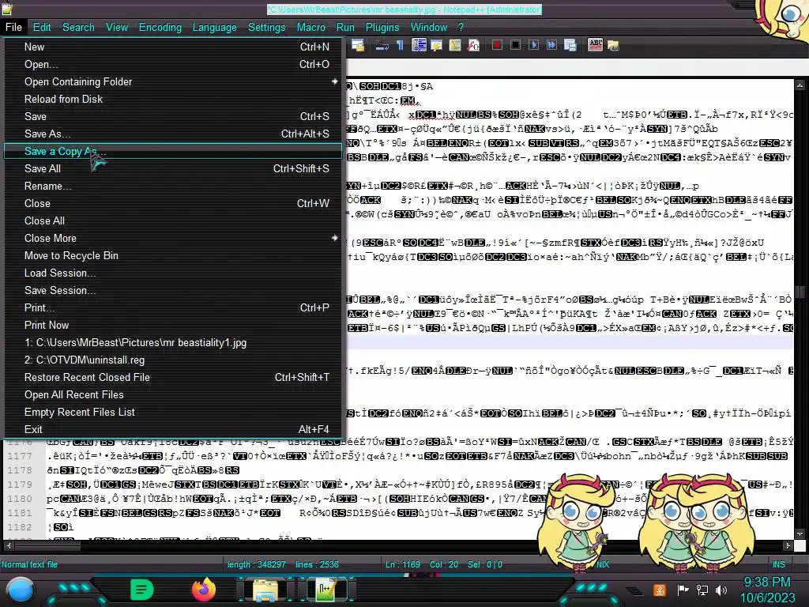This screenshot has width=809, height=607.
Task: Toggle indent guide toolbar icon
Action: [419, 45]
